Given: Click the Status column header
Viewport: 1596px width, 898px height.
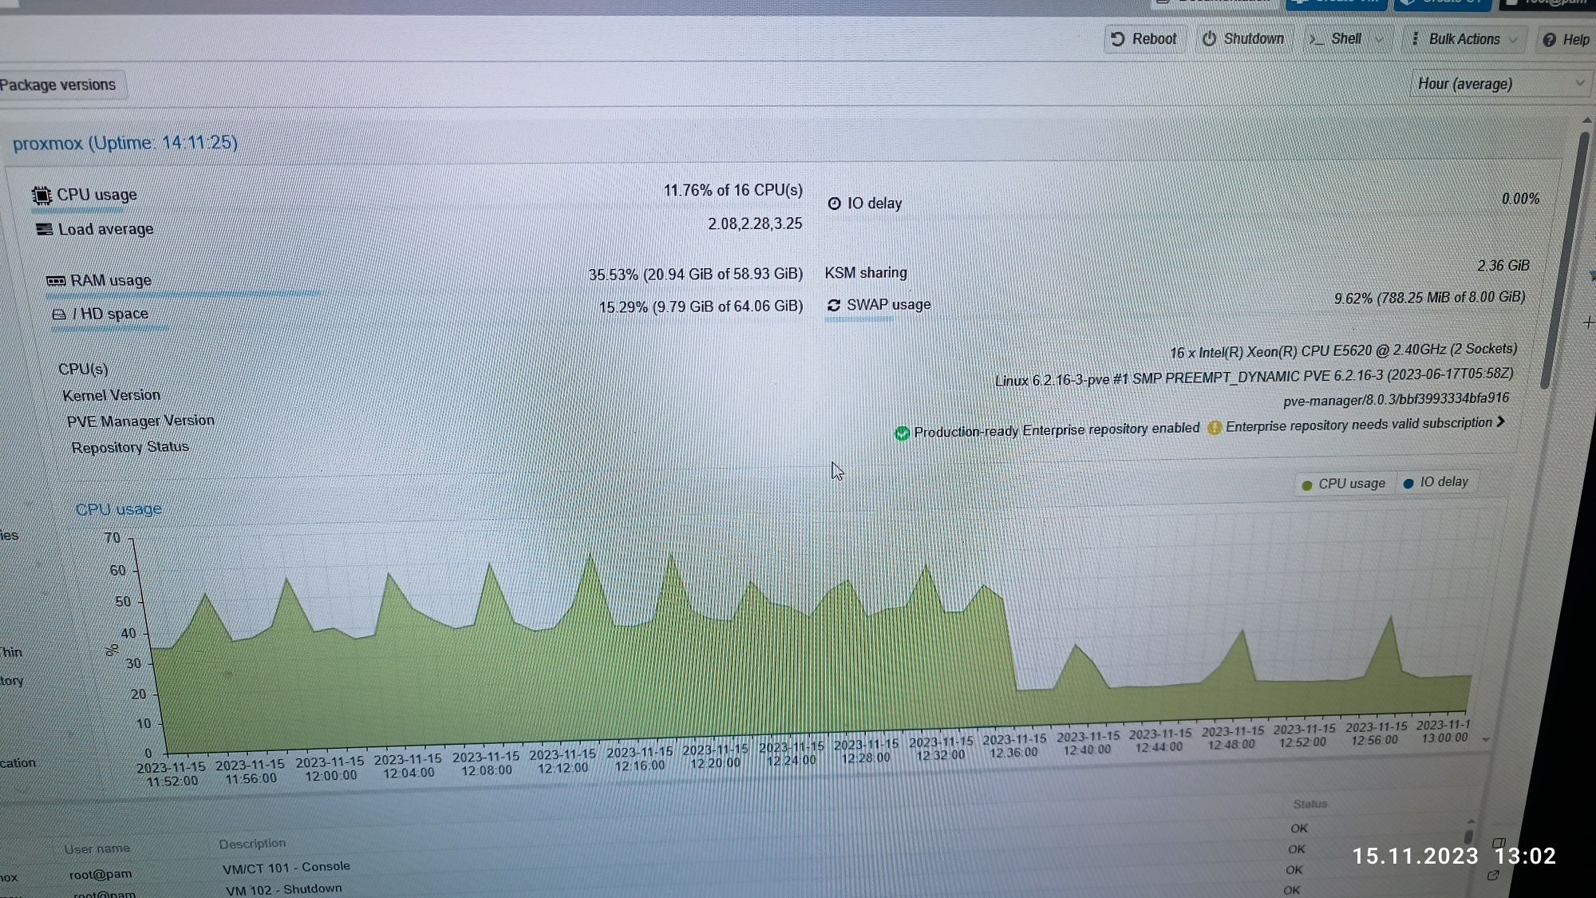Looking at the screenshot, I should (1310, 805).
